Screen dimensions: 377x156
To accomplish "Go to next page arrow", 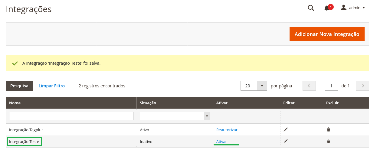I will [362, 86].
